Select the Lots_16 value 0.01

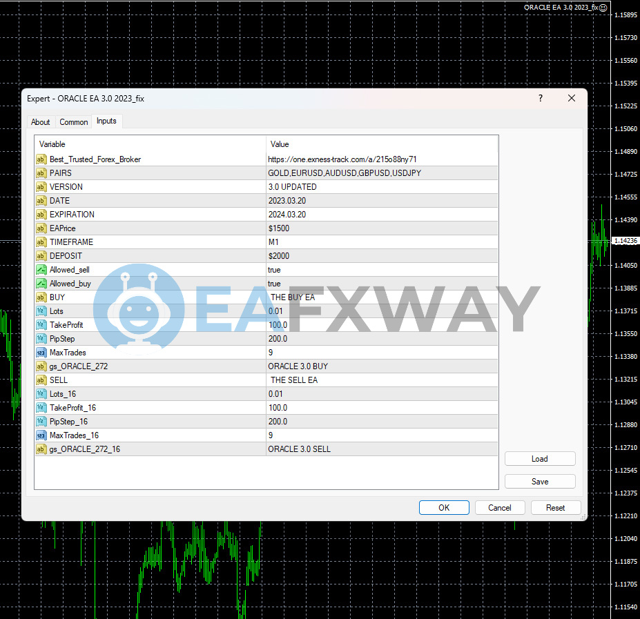275,394
